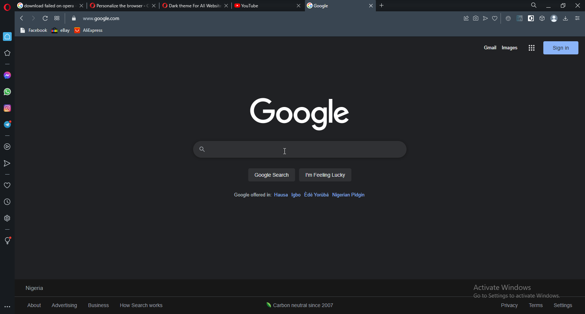Switch Google to Hausa language
Viewport: 585px width, 314px height.
coord(281,195)
